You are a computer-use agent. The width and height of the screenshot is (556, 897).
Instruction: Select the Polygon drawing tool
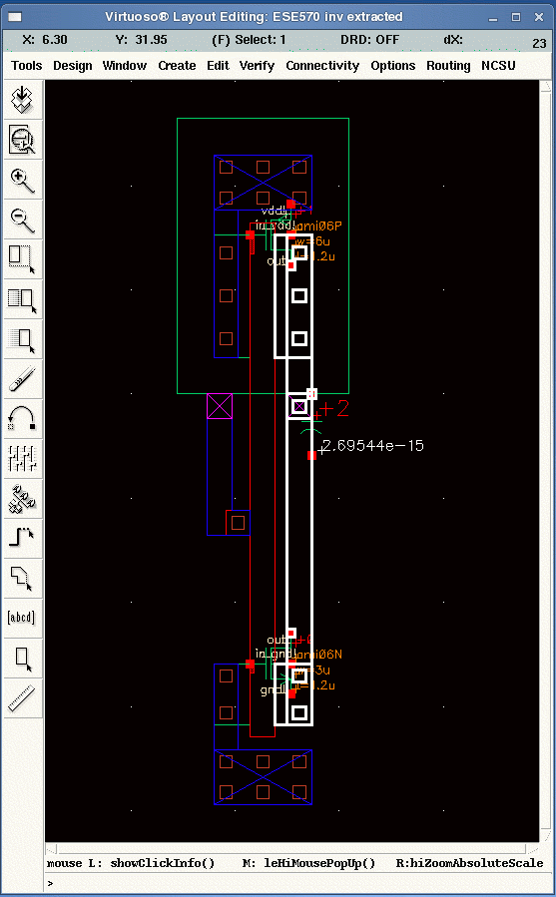click(22, 578)
